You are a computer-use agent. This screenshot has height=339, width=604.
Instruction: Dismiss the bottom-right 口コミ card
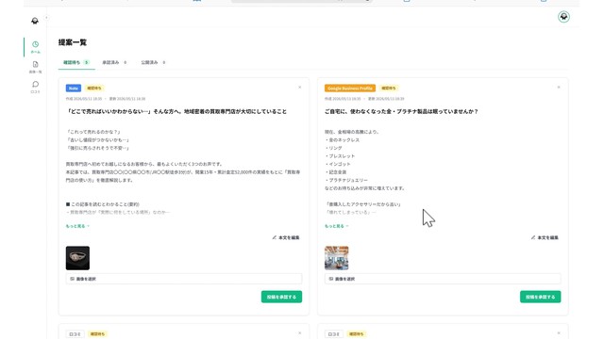[x=559, y=333]
